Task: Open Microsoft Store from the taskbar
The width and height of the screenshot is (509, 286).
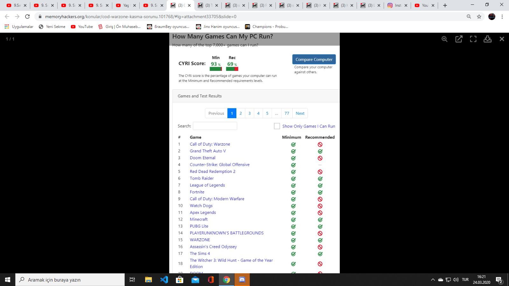Action: click(180, 280)
